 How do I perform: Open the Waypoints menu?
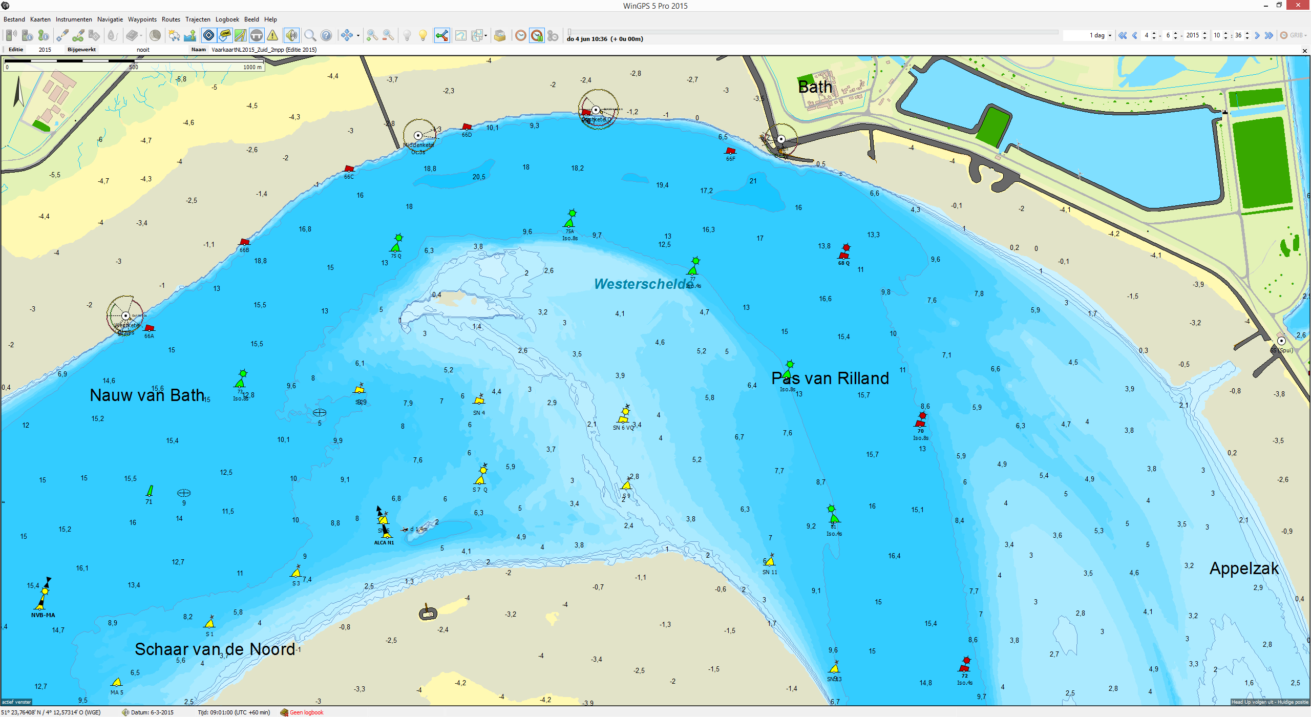tap(142, 19)
